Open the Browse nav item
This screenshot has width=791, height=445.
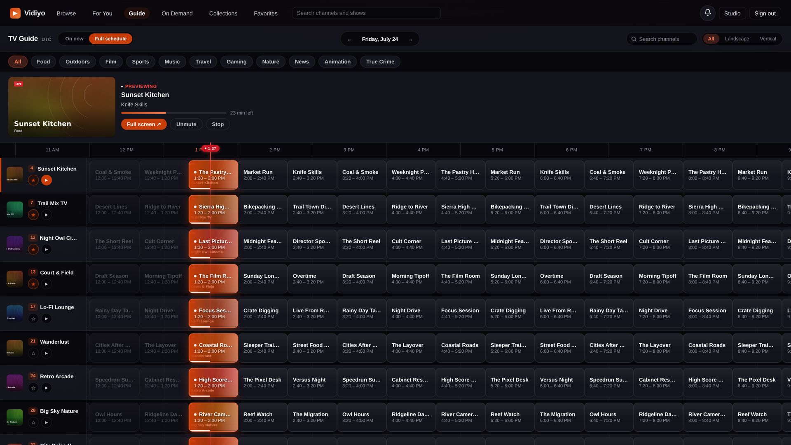tap(66, 13)
